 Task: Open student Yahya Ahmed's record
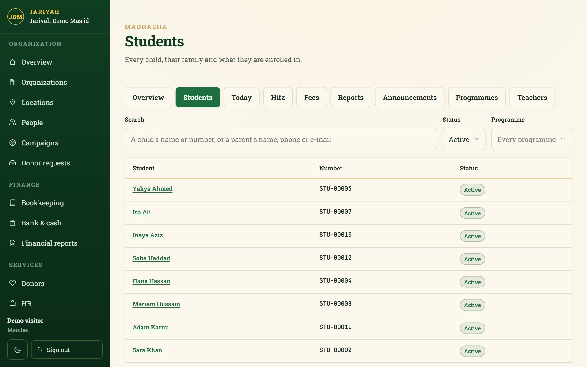(x=152, y=189)
